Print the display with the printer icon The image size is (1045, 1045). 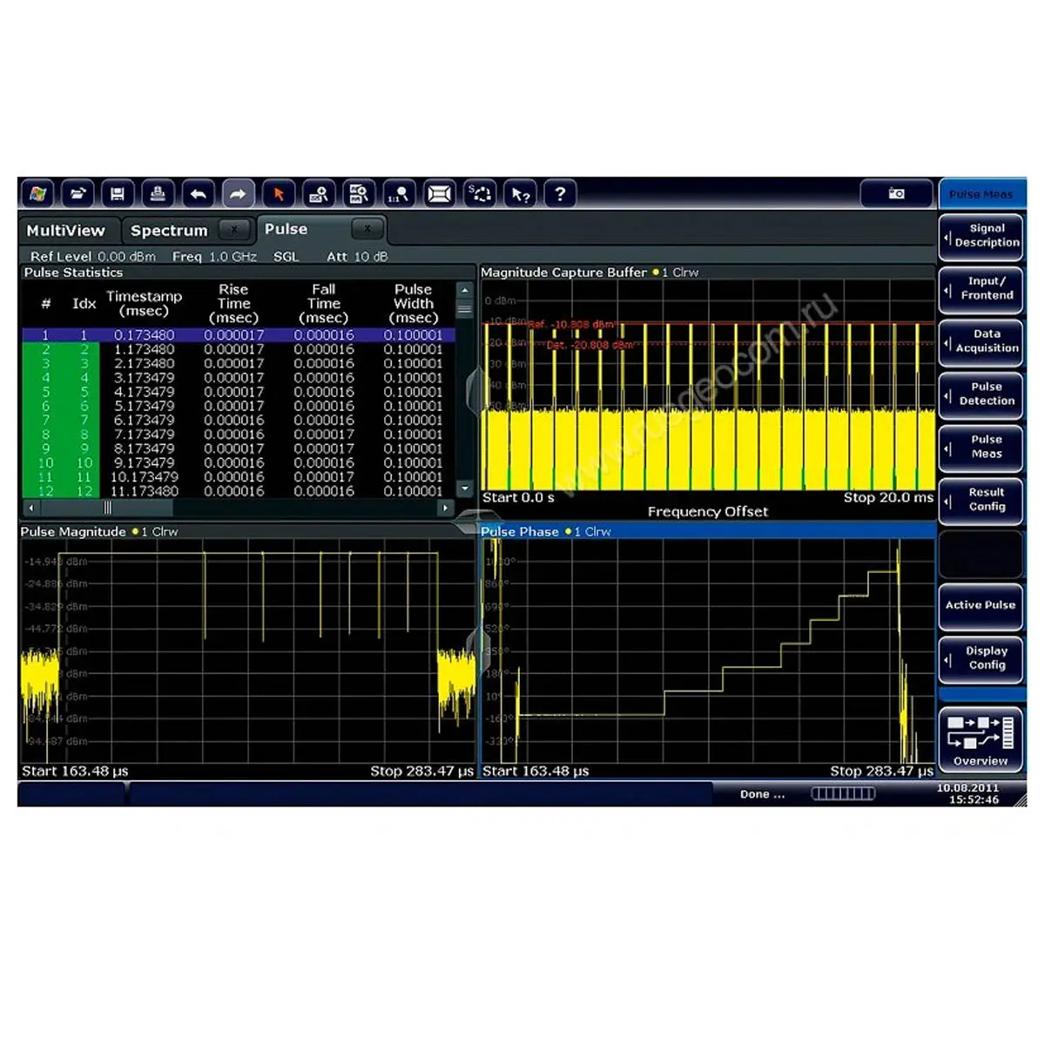(x=158, y=193)
